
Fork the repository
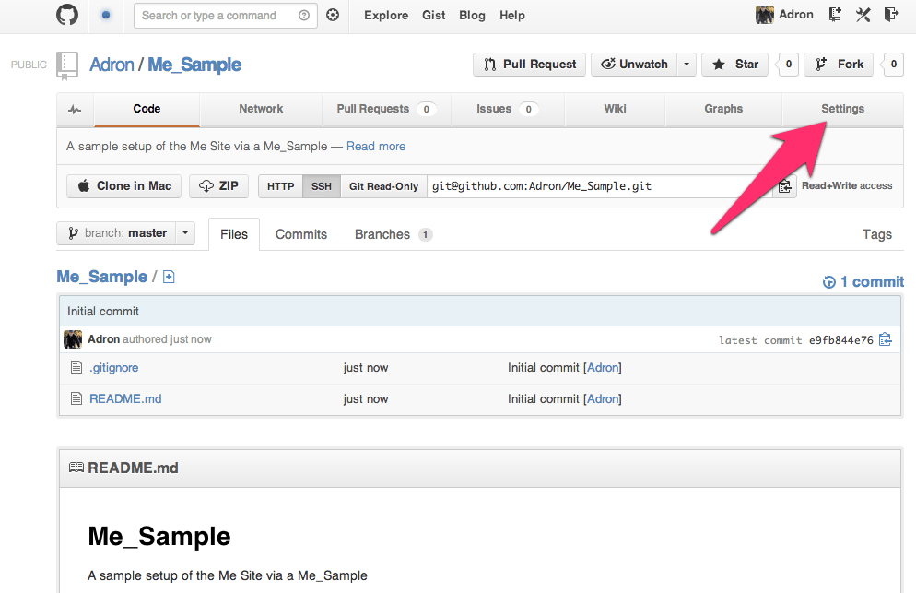click(x=839, y=65)
